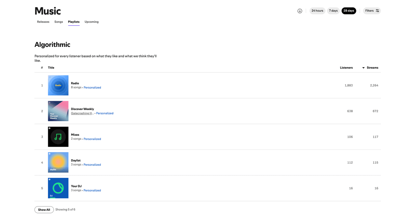The width and height of the screenshot is (405, 220).
Task: Open the Radio playlist cover art
Action: point(58,85)
